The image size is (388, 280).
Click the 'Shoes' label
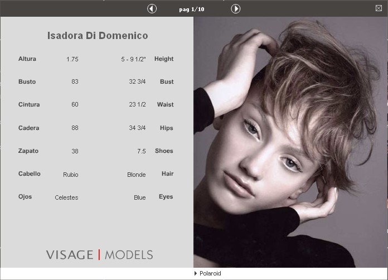(164, 151)
